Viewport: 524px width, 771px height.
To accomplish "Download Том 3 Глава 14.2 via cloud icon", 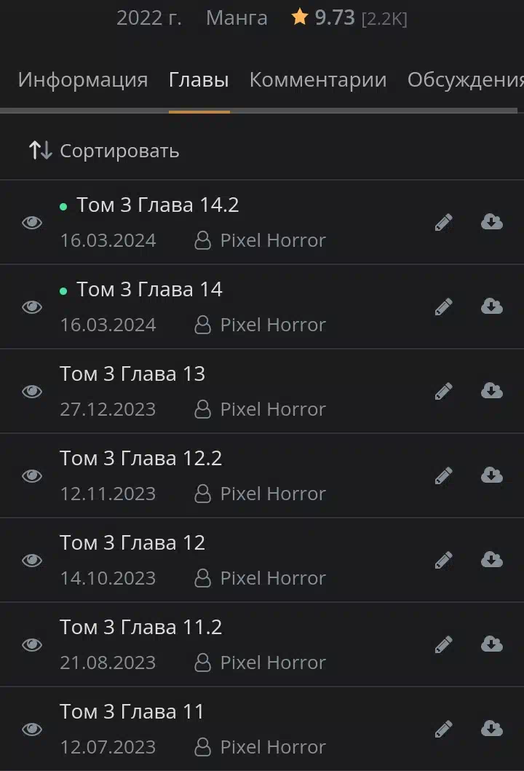I will click(491, 222).
